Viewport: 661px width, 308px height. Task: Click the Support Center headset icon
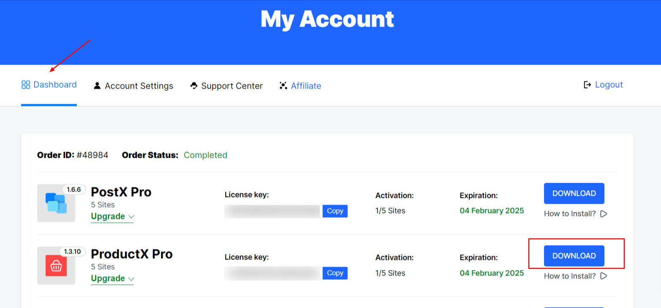point(194,86)
